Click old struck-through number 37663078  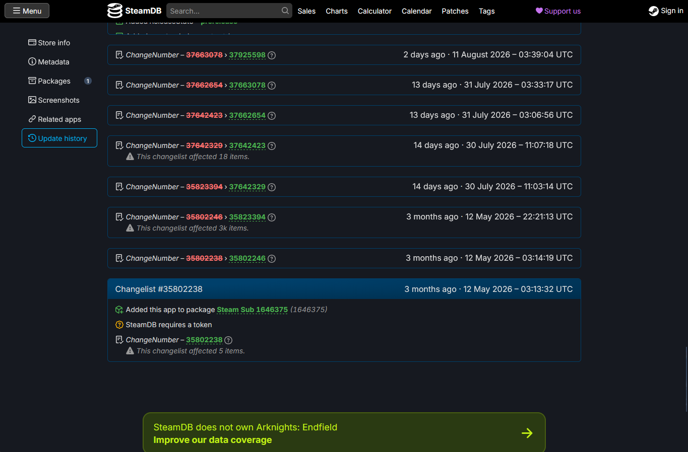pos(204,55)
